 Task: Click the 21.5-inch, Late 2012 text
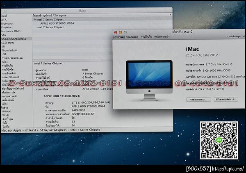(202, 55)
